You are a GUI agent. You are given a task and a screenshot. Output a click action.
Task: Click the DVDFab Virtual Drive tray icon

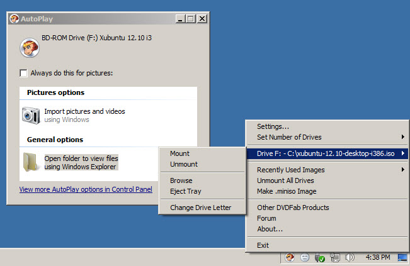(290, 257)
